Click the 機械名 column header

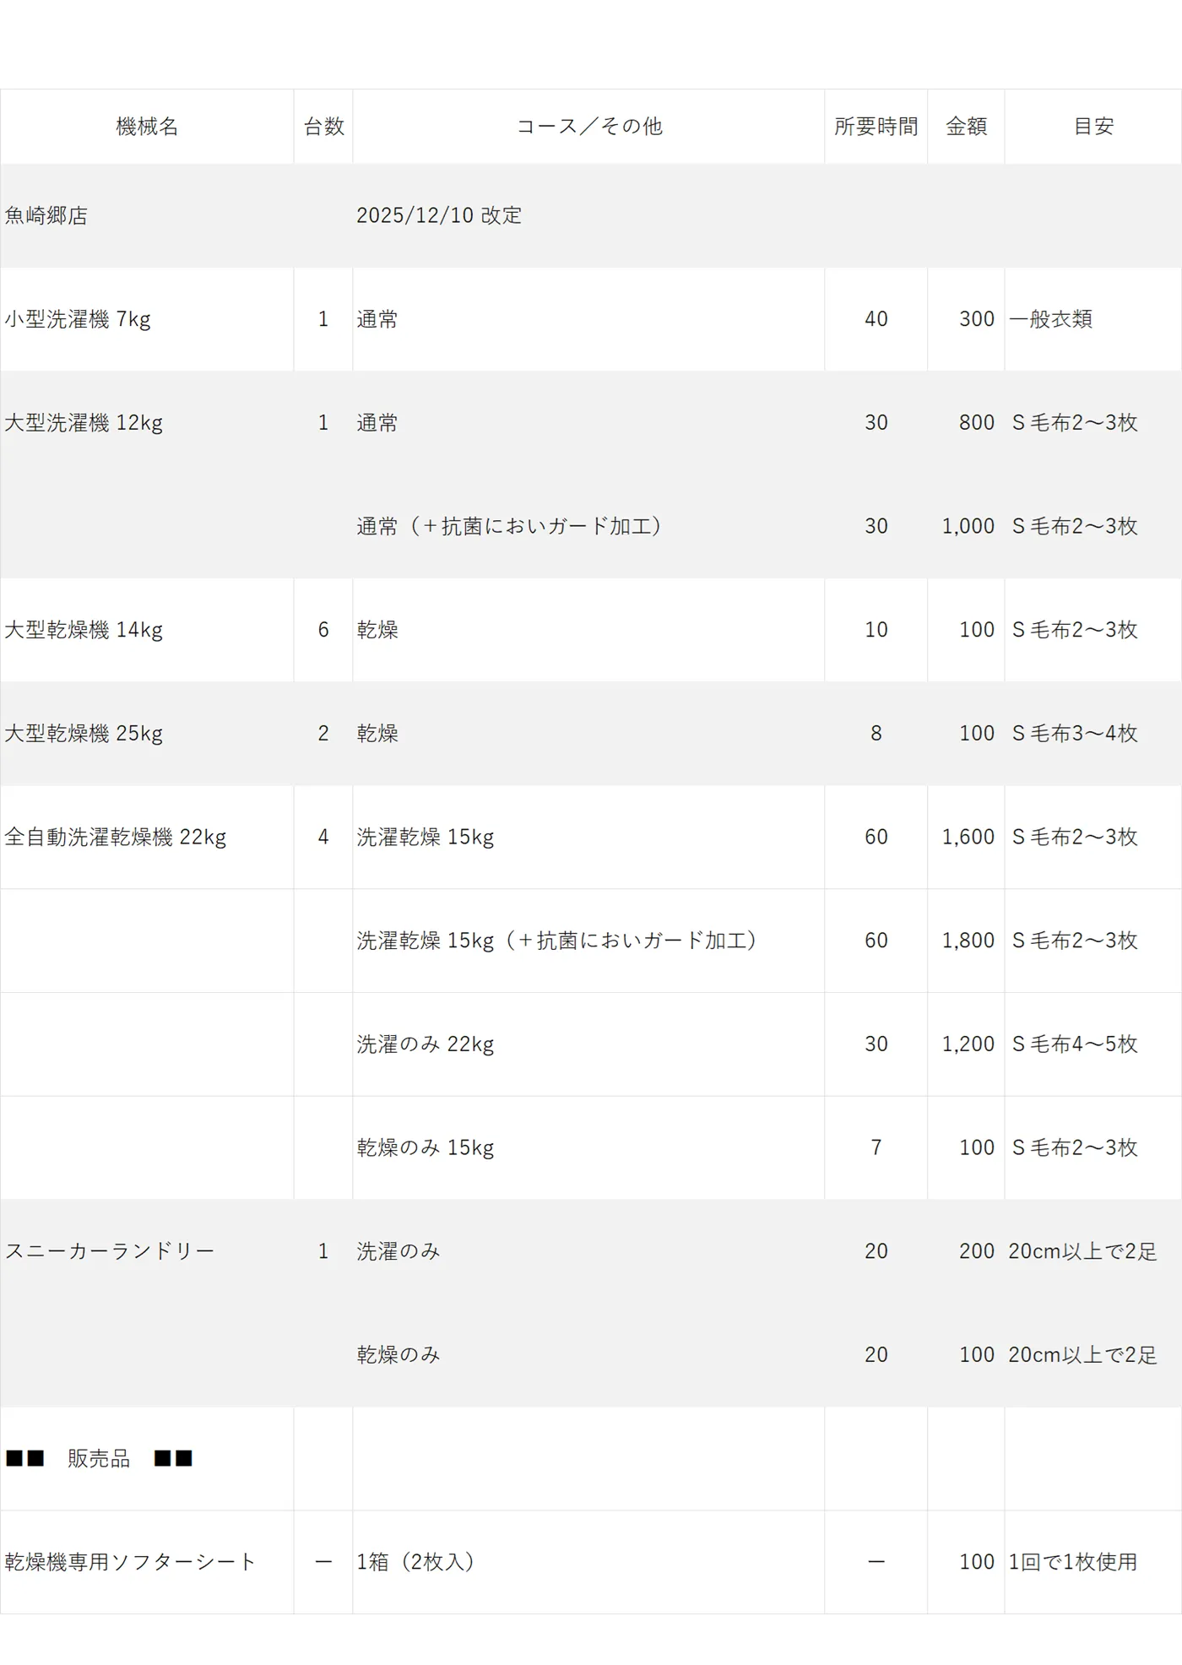[x=147, y=127]
